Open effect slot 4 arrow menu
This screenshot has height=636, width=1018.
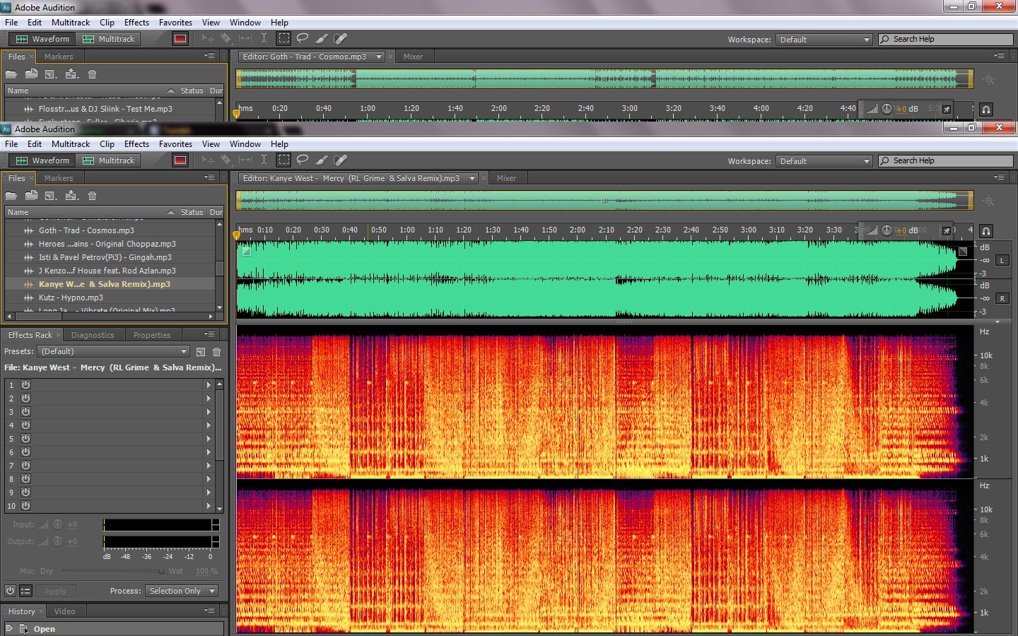pos(209,425)
